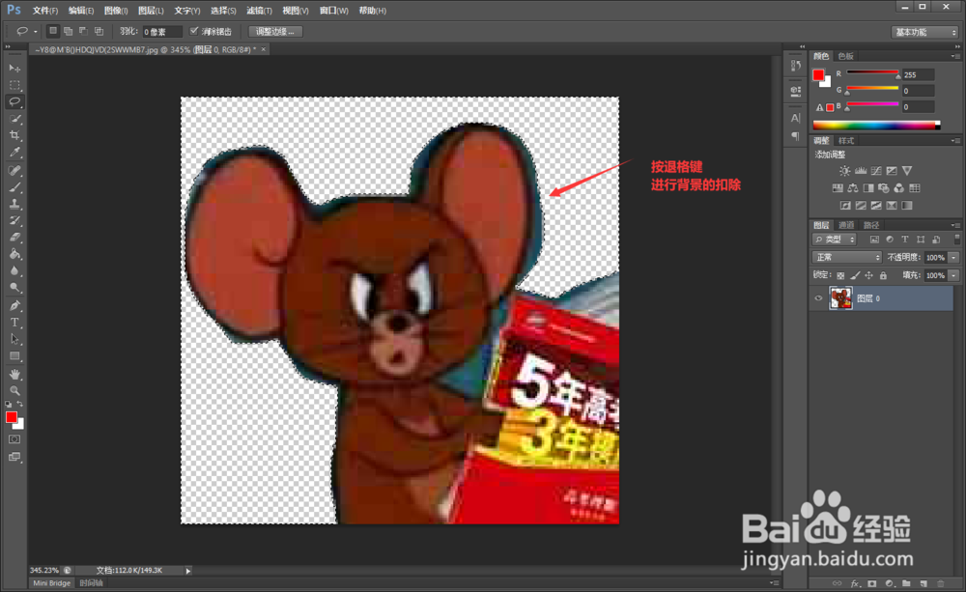Open Color panel flyout menu
966x592 pixels.
point(955,56)
